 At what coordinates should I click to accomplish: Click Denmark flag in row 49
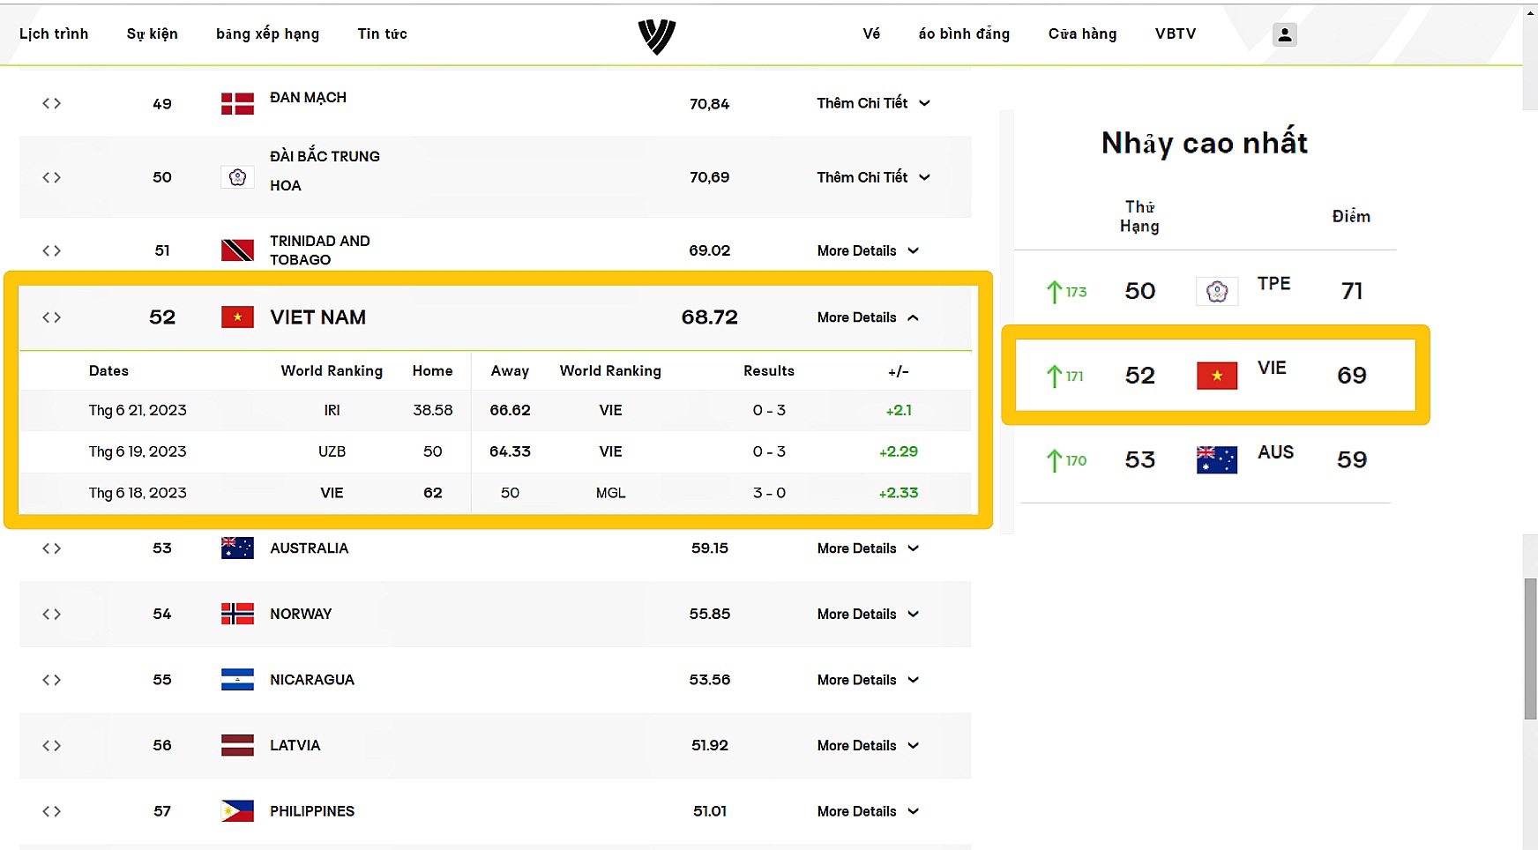[x=237, y=104]
